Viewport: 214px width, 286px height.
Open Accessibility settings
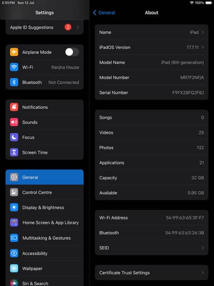tap(44, 253)
